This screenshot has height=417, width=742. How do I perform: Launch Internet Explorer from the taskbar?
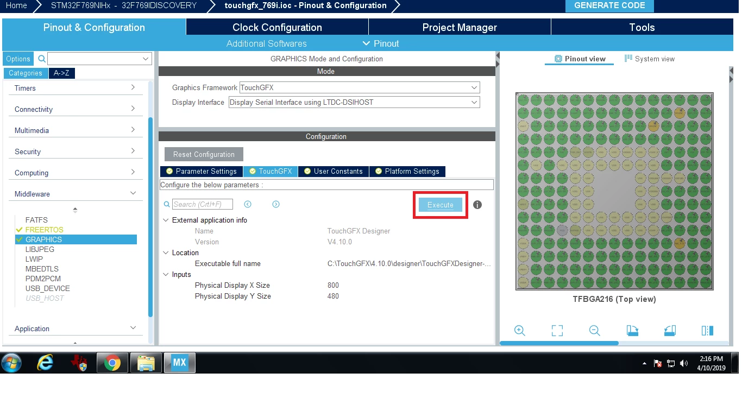coord(45,363)
